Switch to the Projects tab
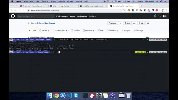The width and height of the screenshot is (178, 100). (x=88, y=31)
